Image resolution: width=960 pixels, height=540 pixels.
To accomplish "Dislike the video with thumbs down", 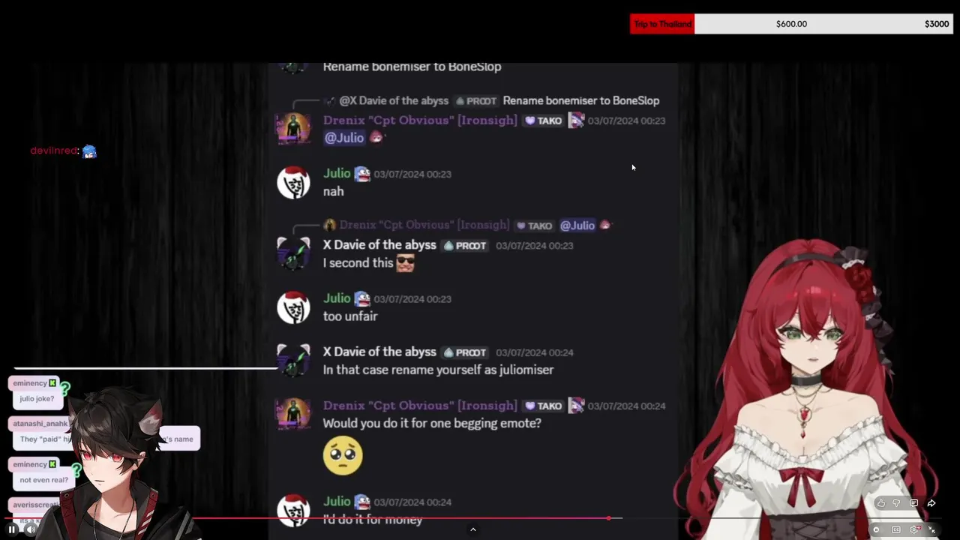I will click(x=896, y=503).
